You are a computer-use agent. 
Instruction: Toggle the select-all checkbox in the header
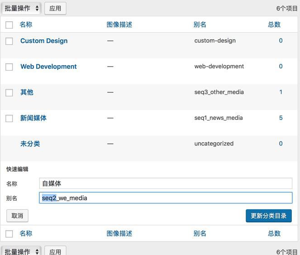[x=9, y=25]
